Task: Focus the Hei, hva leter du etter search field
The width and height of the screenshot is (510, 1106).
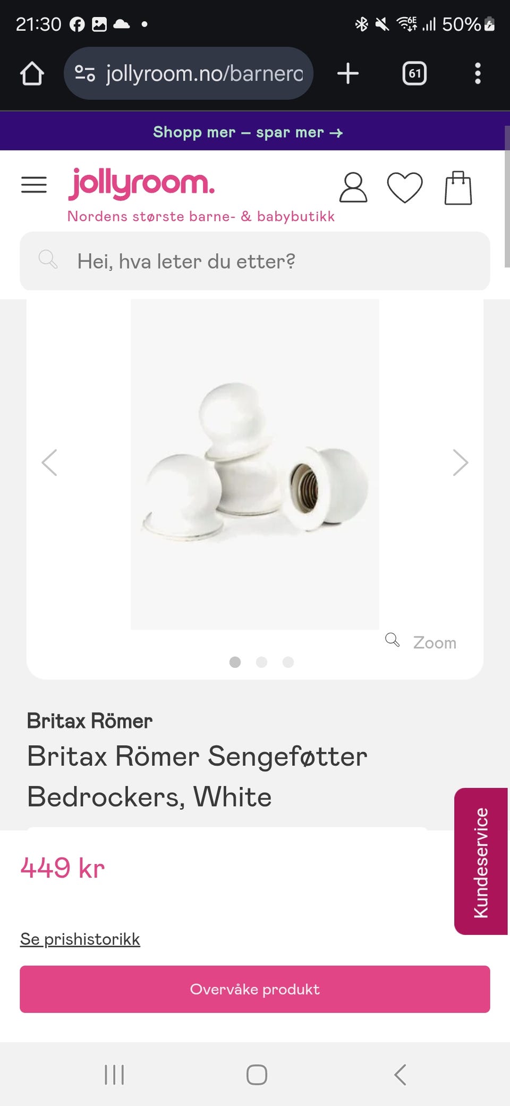Action: (255, 261)
